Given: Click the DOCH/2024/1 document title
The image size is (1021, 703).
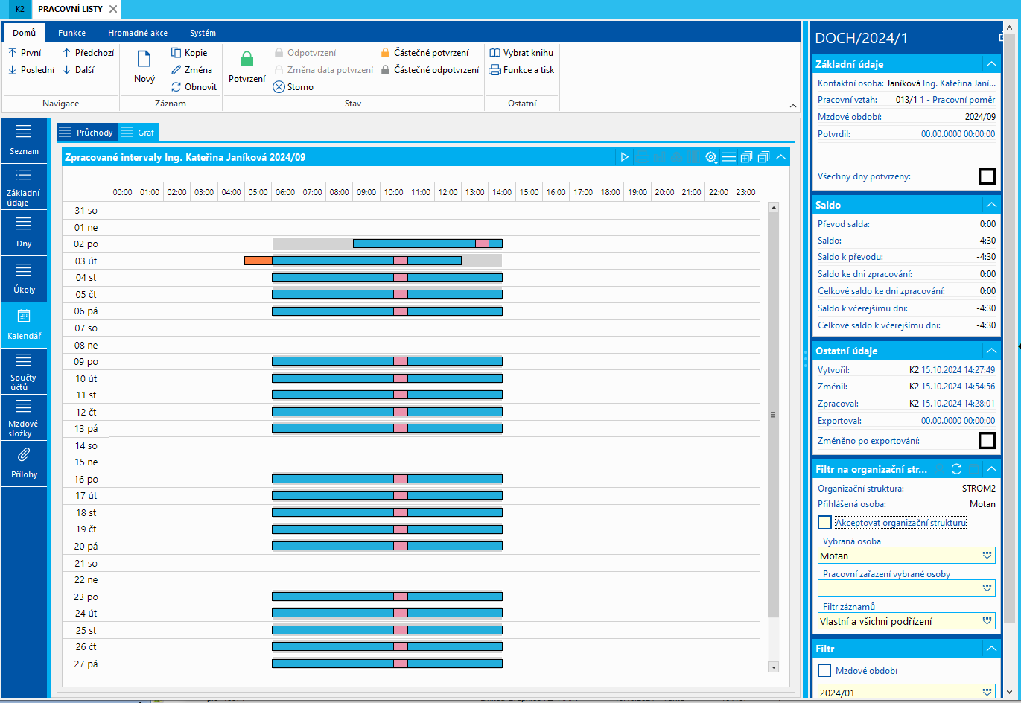Looking at the screenshot, I should coord(861,39).
